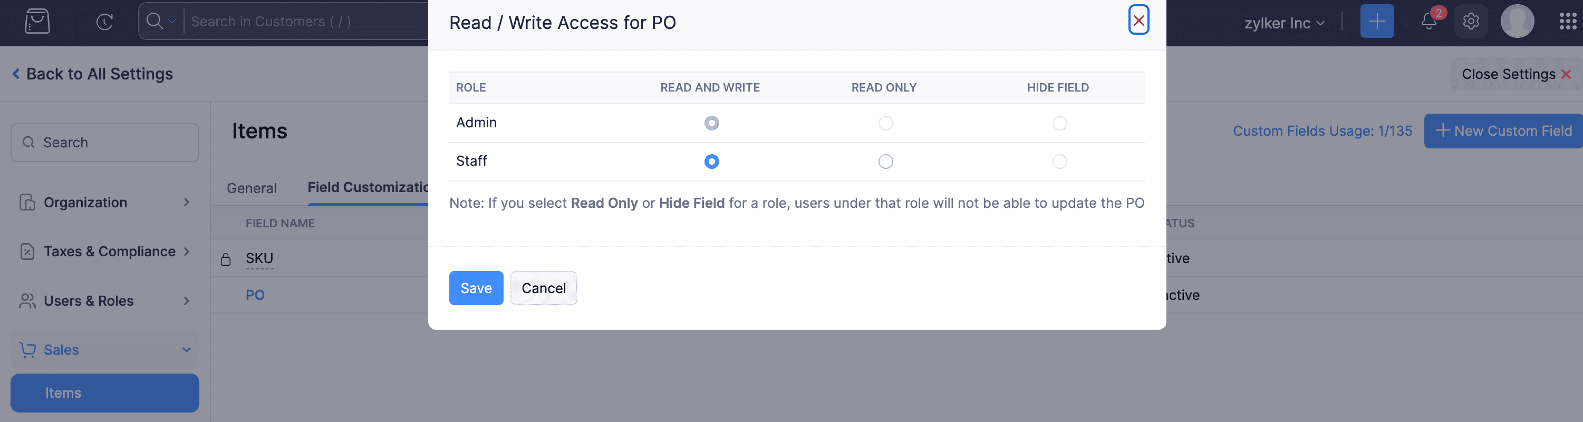Click the user profile avatar
1583x422 pixels.
click(1517, 22)
